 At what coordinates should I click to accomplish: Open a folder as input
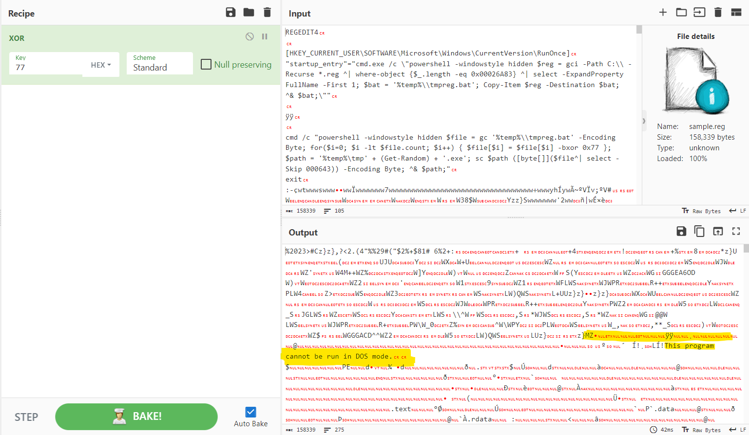[681, 13]
